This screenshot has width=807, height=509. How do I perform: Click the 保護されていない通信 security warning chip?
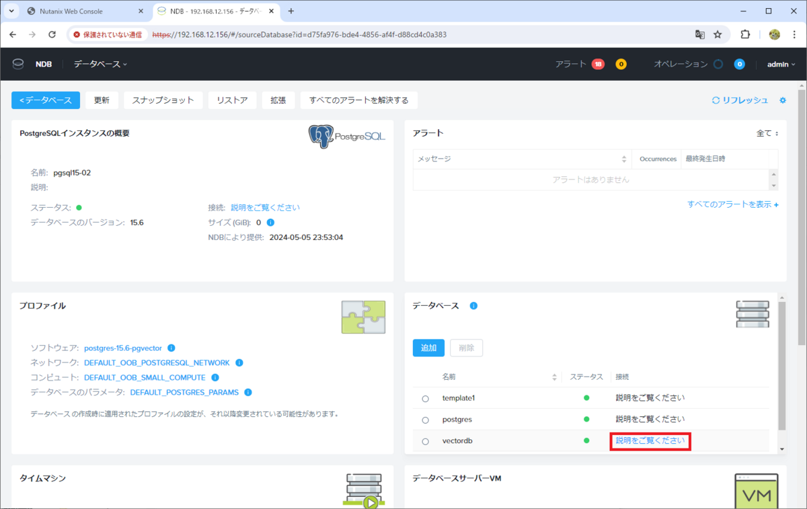click(x=108, y=34)
